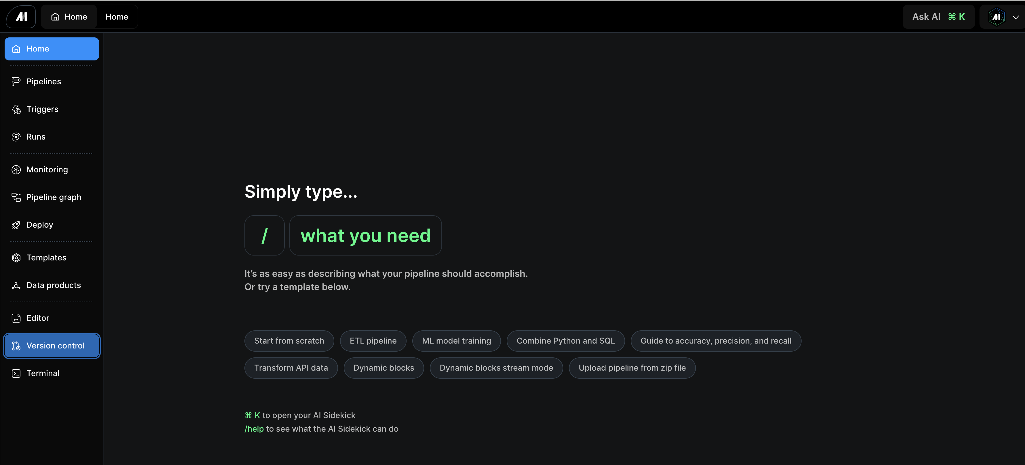Select Upload pipeline from zip file
The height and width of the screenshot is (465, 1025).
click(x=631, y=368)
